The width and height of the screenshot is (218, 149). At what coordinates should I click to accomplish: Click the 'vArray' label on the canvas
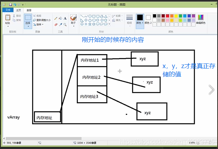tap(14, 117)
